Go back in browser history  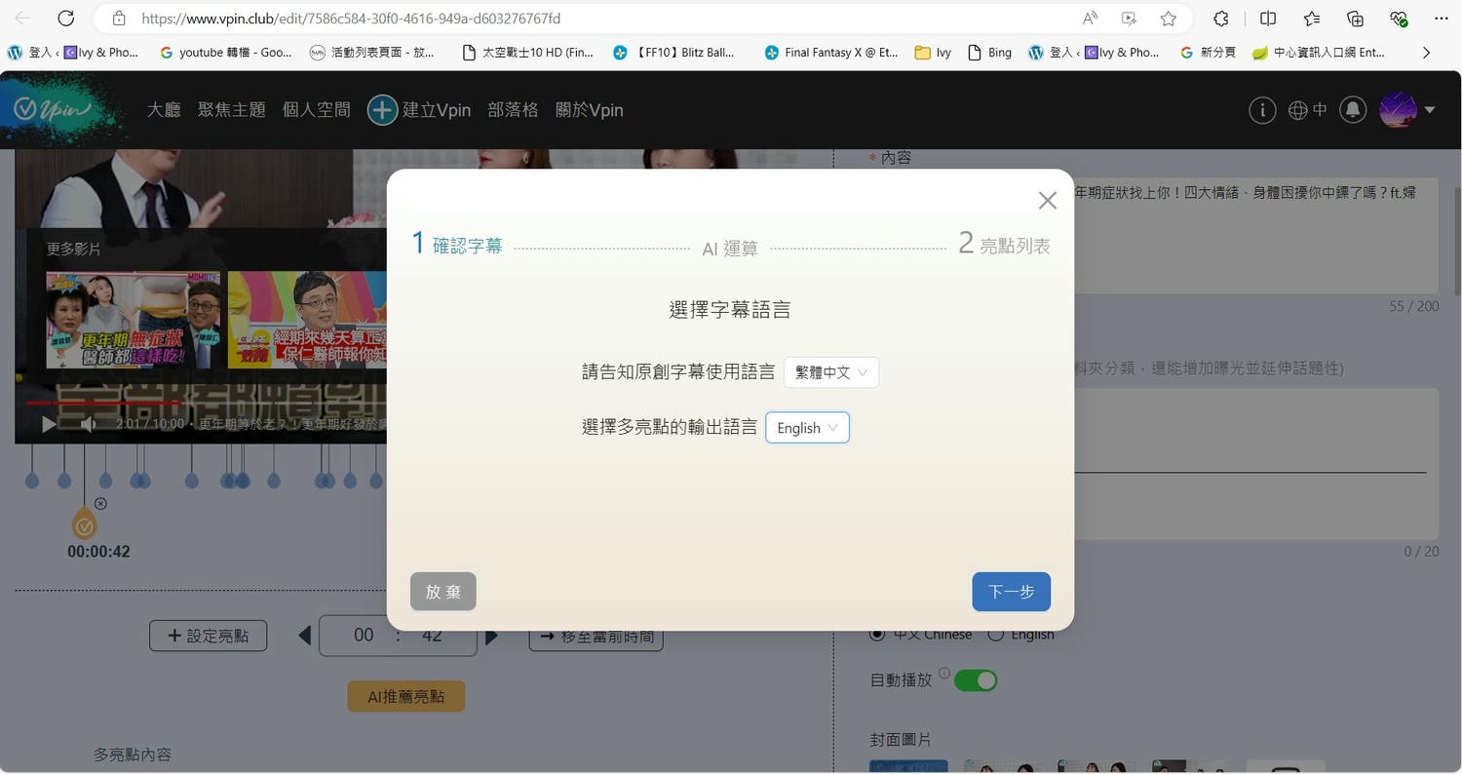coord(22,18)
